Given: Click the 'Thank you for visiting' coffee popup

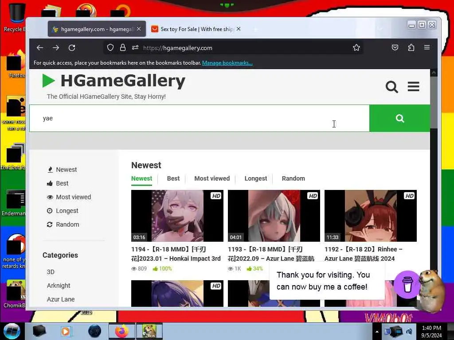Looking at the screenshot, I should pos(327,281).
